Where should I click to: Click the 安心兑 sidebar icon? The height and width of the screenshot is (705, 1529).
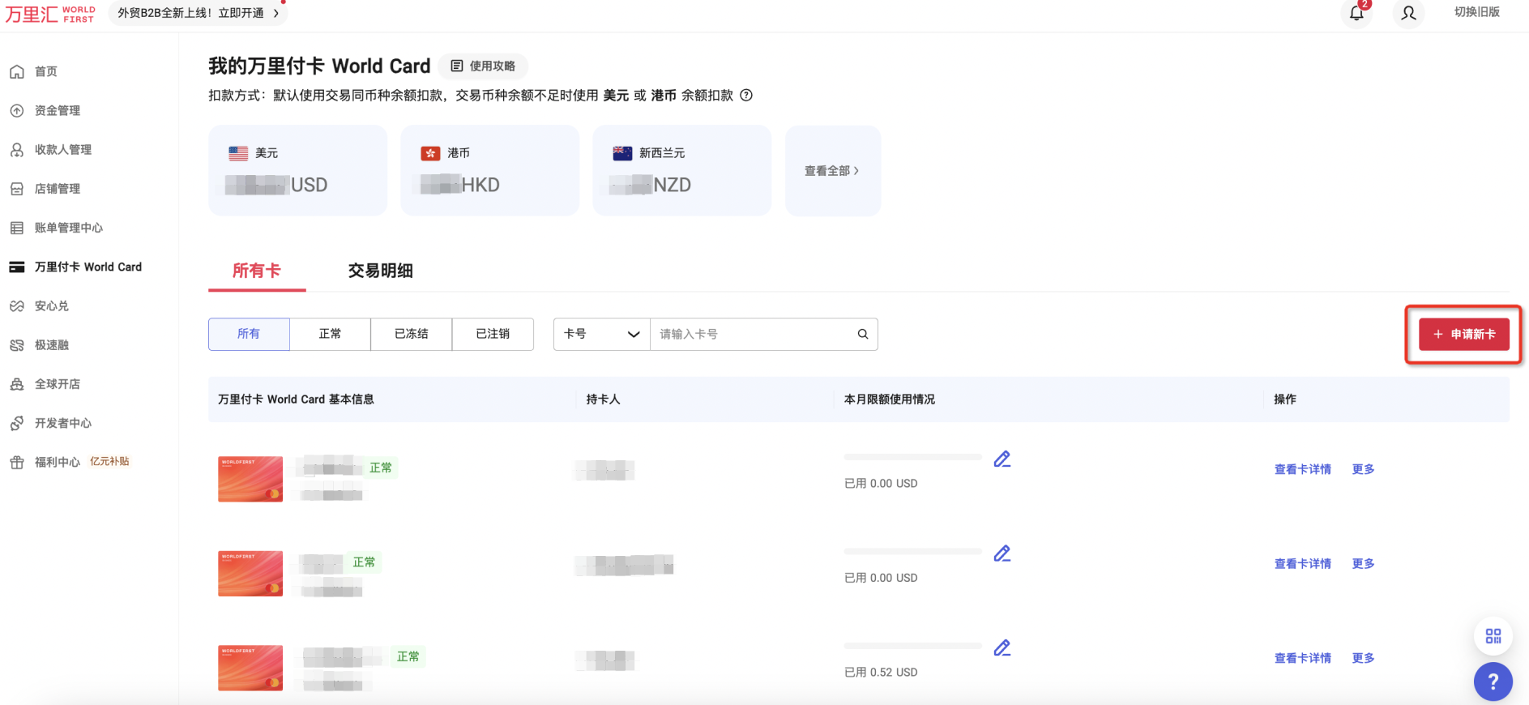pyautogui.click(x=17, y=305)
